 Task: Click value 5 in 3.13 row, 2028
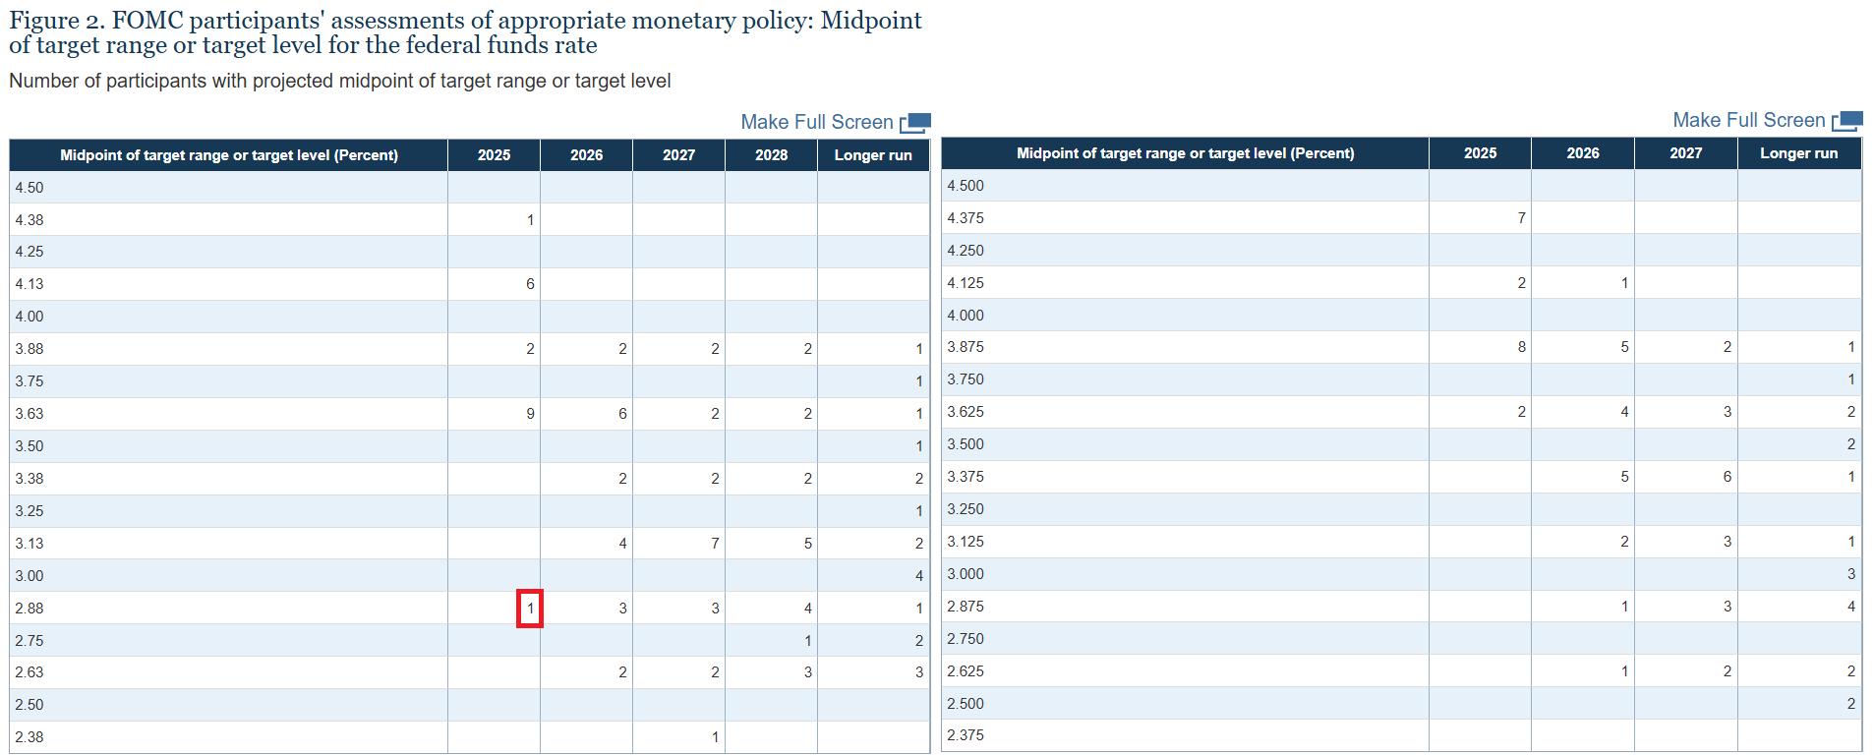pos(808,544)
